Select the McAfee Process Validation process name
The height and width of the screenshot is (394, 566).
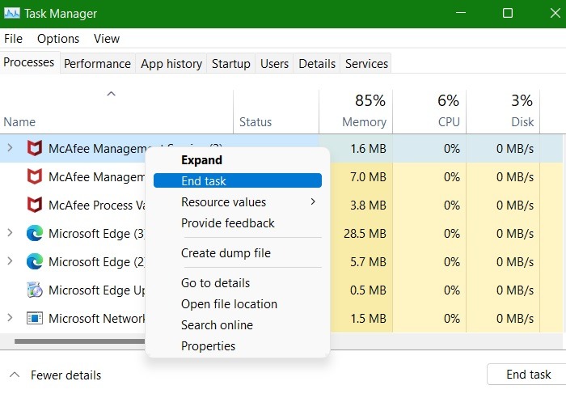click(x=97, y=205)
